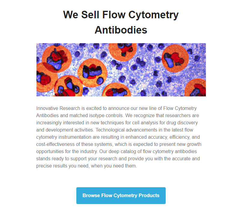This screenshot has width=233, height=210.
Task: Click the partial orange cell in banner's bottom-right corner
Action: click(195, 88)
